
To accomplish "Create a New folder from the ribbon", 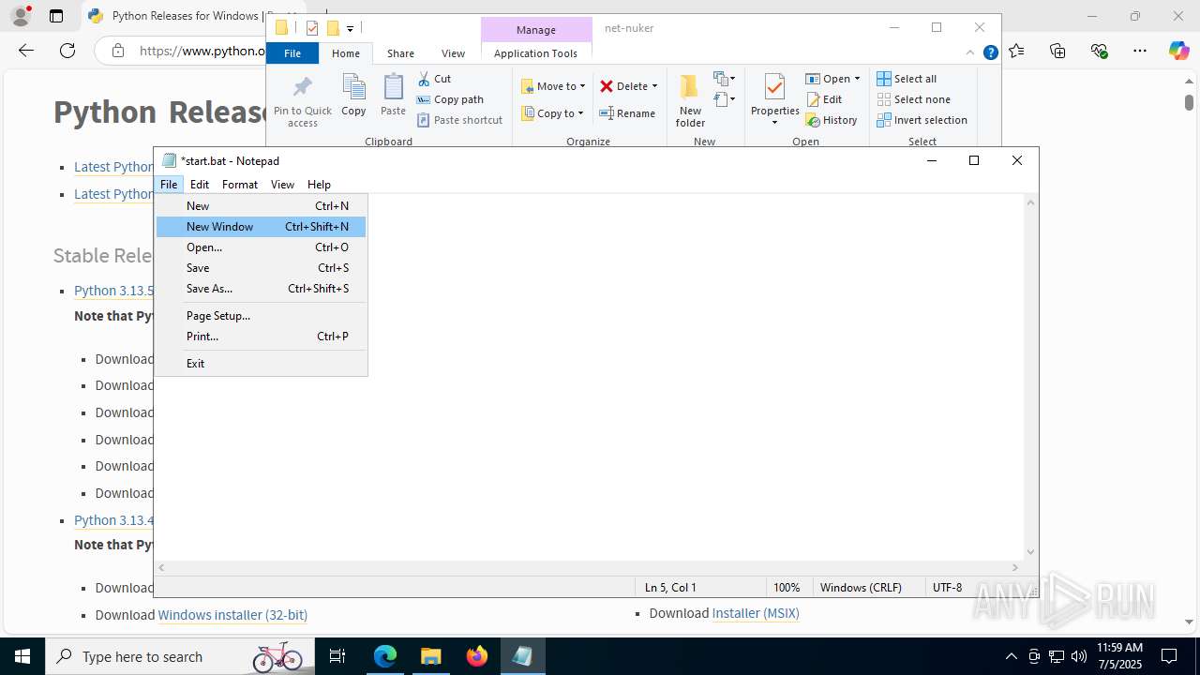I will (690, 101).
